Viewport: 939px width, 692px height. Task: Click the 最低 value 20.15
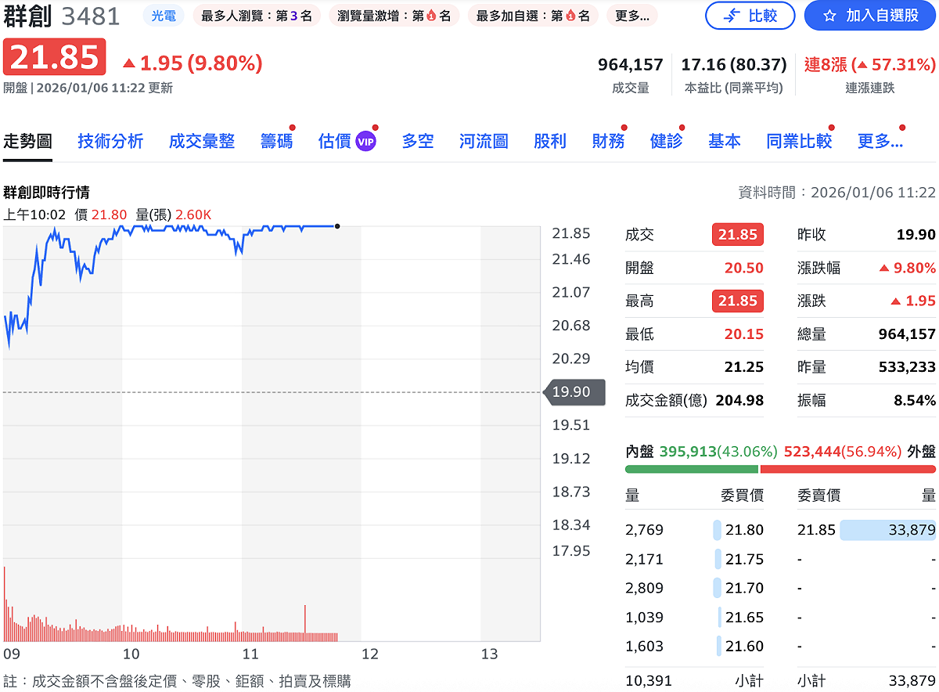[743, 334]
